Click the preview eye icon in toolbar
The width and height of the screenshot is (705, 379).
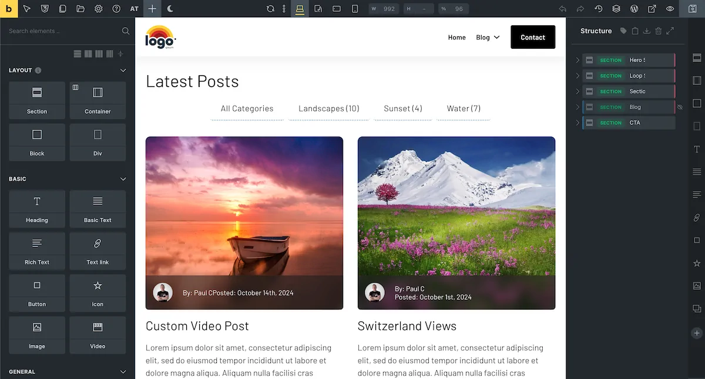670,9
